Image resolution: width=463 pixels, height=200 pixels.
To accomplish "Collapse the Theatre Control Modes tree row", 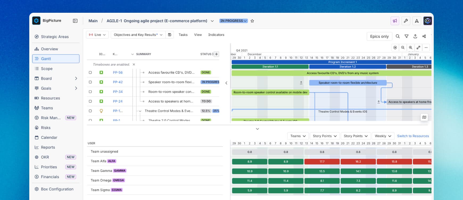I will tap(140, 111).
